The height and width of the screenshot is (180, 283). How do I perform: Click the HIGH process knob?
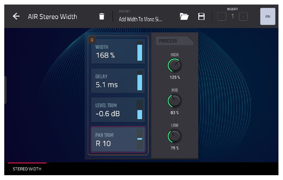(174, 66)
